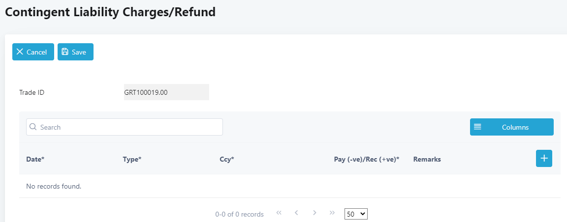Image resolution: width=567 pixels, height=222 pixels.
Task: Click the Remarks column header
Action: click(x=427, y=159)
